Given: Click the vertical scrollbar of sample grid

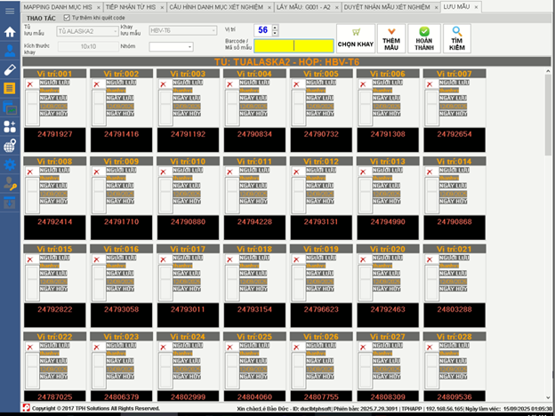Looking at the screenshot, I should tap(548, 124).
